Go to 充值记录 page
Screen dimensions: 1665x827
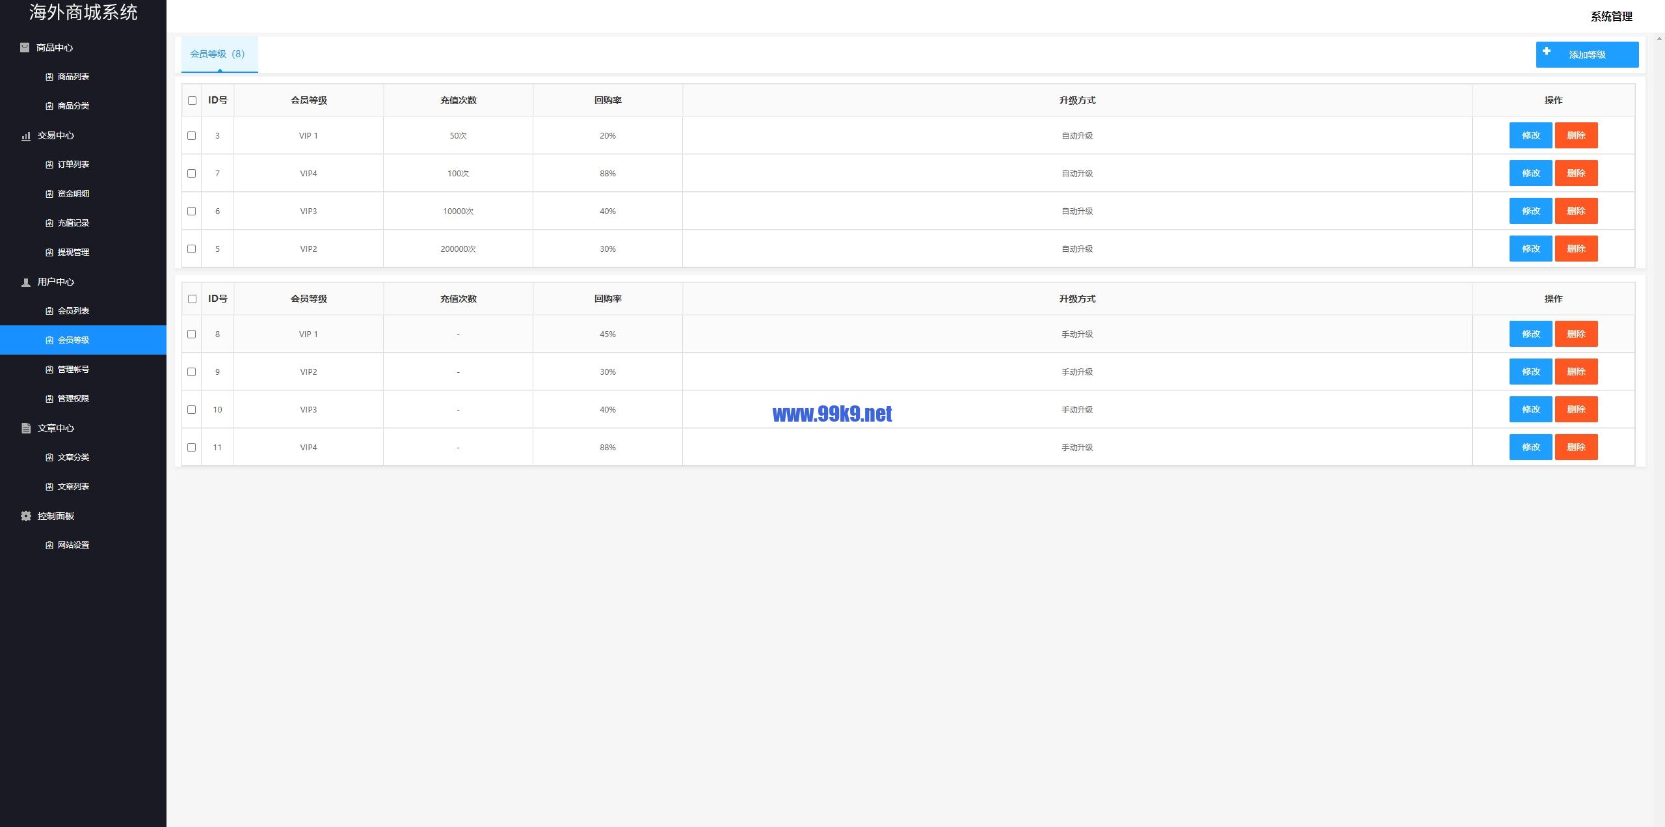point(83,223)
